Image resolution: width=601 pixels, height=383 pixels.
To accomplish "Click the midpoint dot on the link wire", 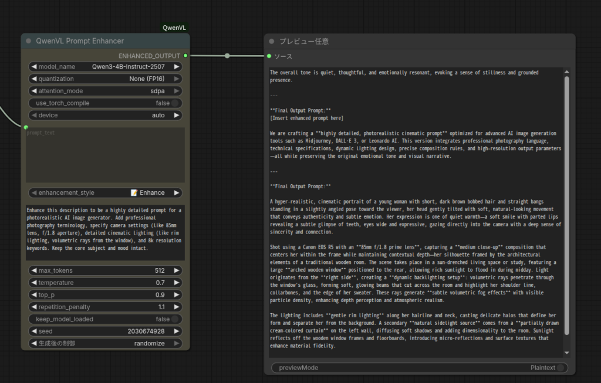I will coord(227,56).
